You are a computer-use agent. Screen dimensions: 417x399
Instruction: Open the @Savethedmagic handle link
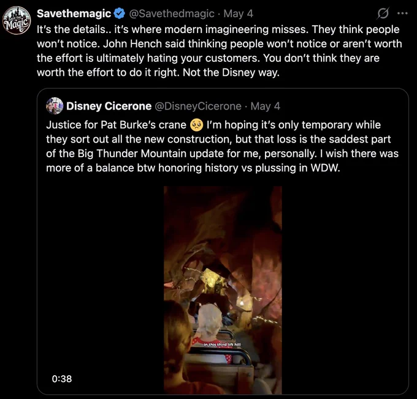click(x=172, y=13)
